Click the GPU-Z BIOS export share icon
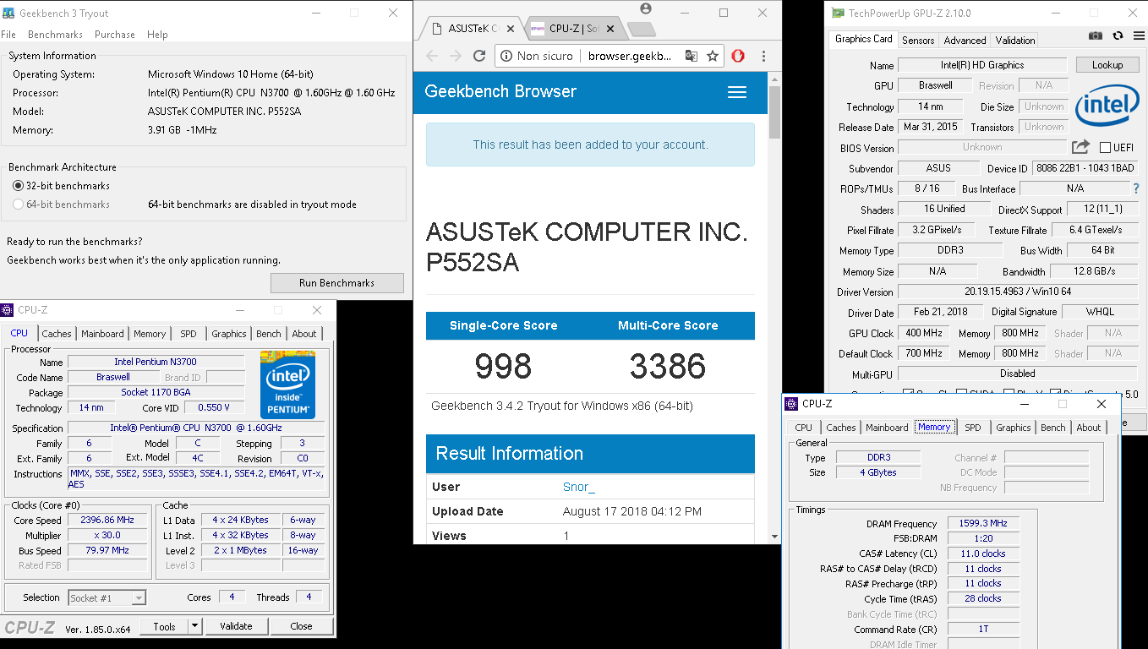This screenshot has width=1148, height=649. pos(1080,147)
